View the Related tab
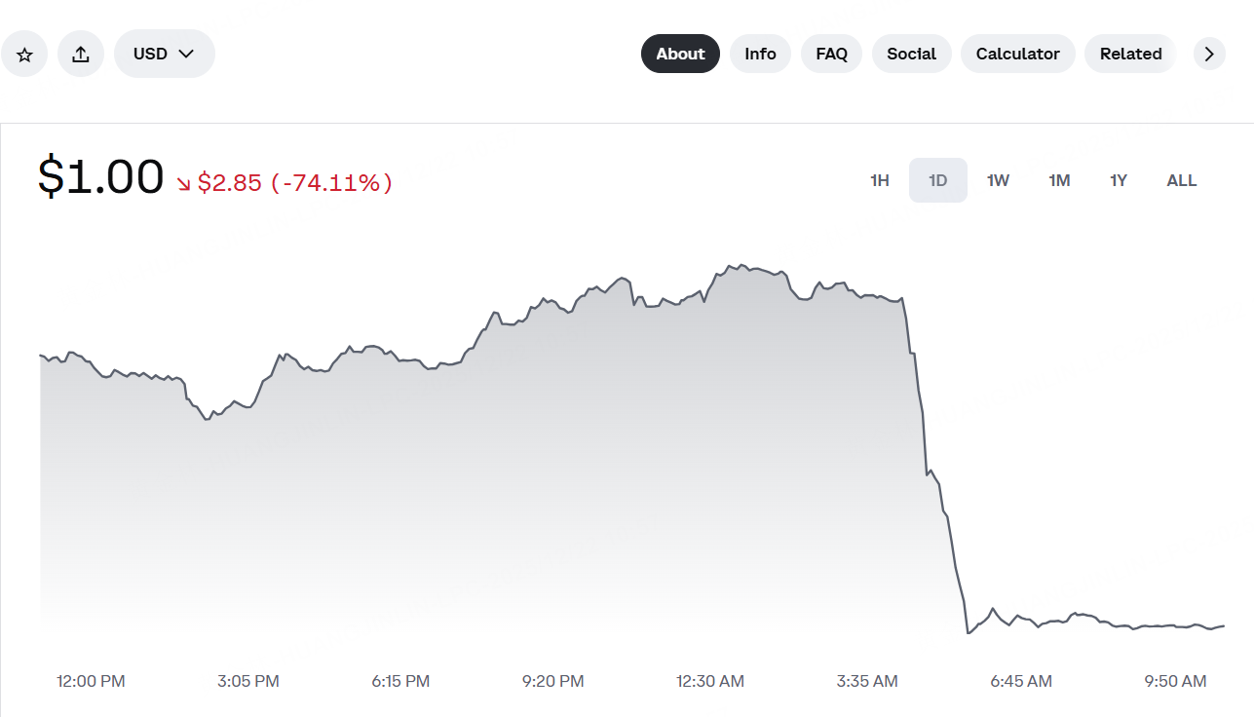 (1130, 54)
